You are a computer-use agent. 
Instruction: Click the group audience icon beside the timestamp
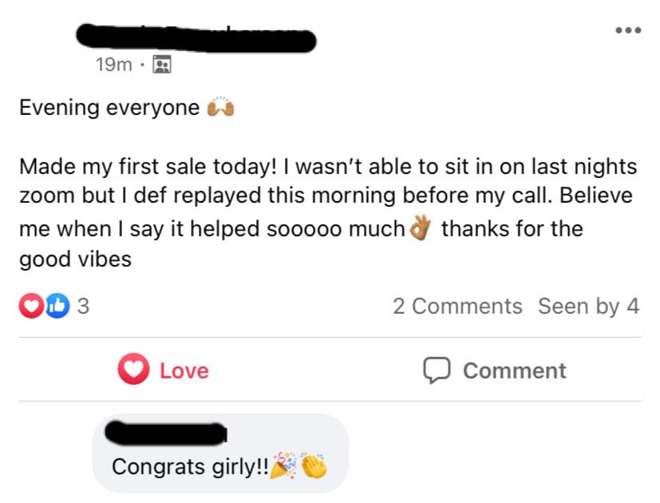click(x=161, y=65)
